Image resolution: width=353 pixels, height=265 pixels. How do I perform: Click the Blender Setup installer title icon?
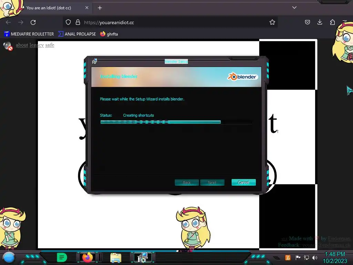click(94, 61)
